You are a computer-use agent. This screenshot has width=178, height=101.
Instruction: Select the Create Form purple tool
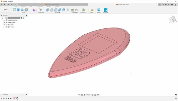pos(34,10)
